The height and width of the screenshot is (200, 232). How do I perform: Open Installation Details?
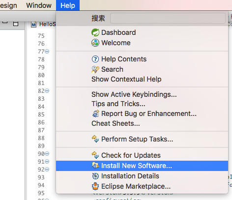(142, 176)
